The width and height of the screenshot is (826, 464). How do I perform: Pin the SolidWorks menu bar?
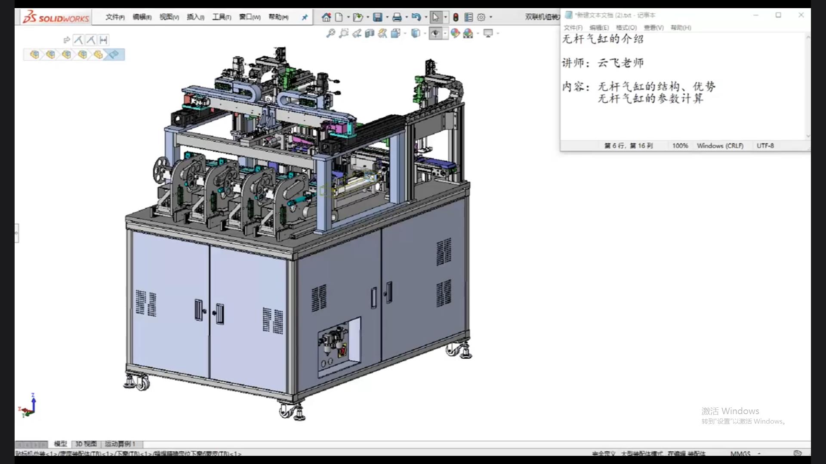(305, 17)
